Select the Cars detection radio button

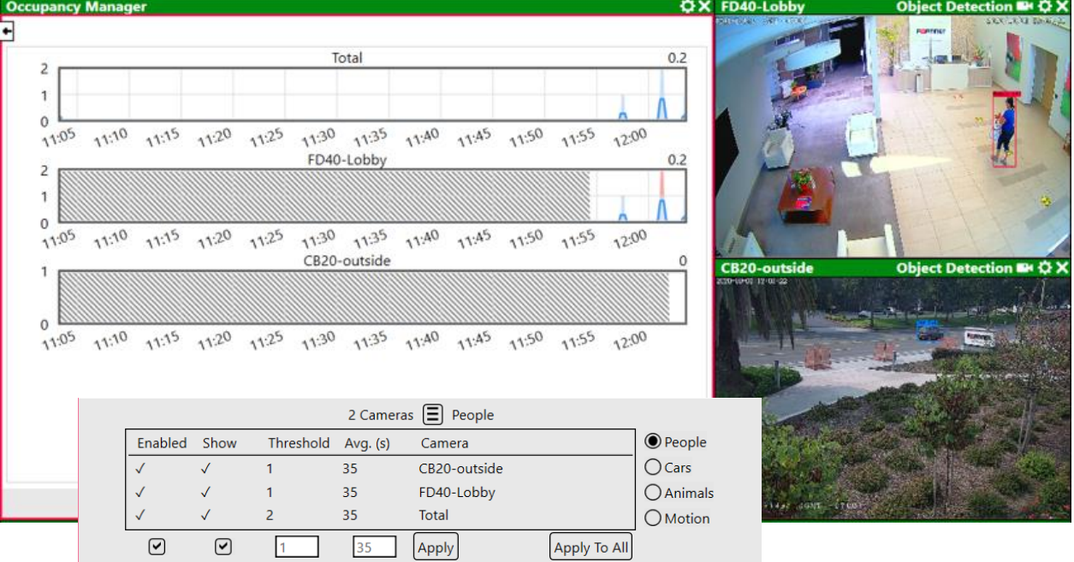[x=653, y=467]
